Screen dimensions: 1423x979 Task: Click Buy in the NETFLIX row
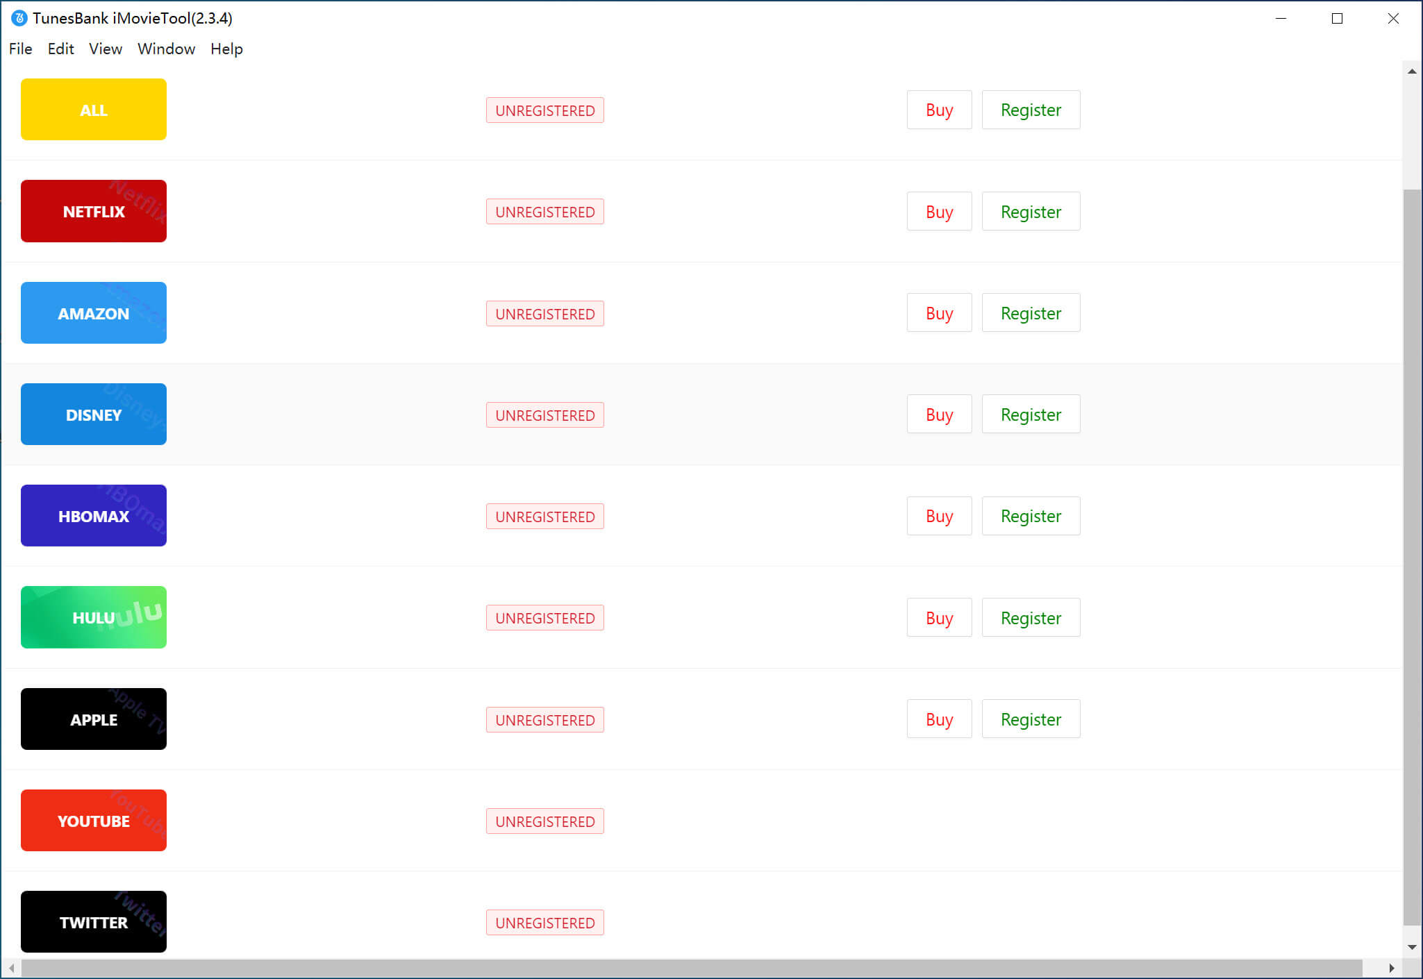939,211
